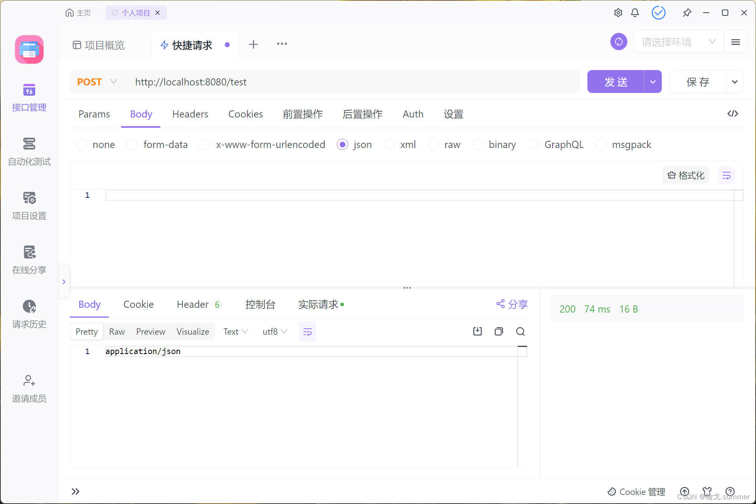Viewport: 756px width, 504px height.
Task: Download the response body
Action: click(x=477, y=331)
